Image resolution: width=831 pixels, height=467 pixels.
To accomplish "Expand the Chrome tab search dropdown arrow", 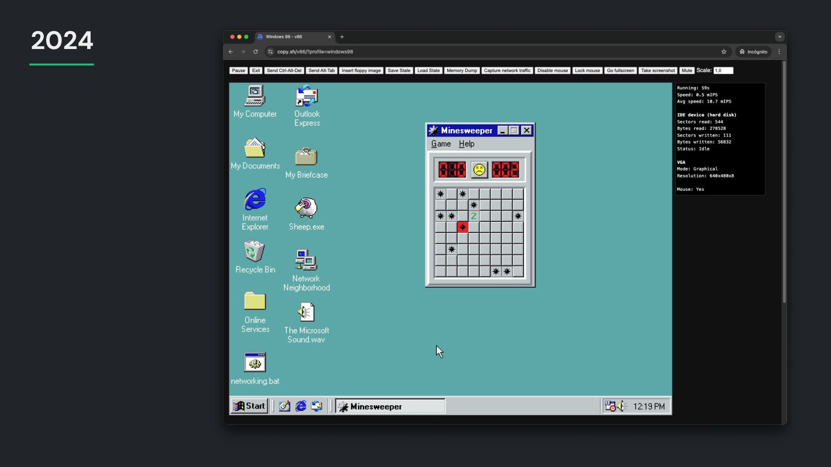I will [780, 36].
